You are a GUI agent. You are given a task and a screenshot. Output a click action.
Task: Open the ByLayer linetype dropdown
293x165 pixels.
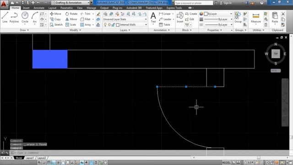point(218,25)
